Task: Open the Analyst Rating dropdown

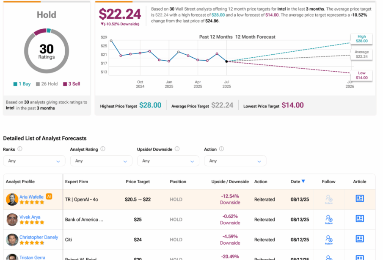Action: (x=101, y=161)
